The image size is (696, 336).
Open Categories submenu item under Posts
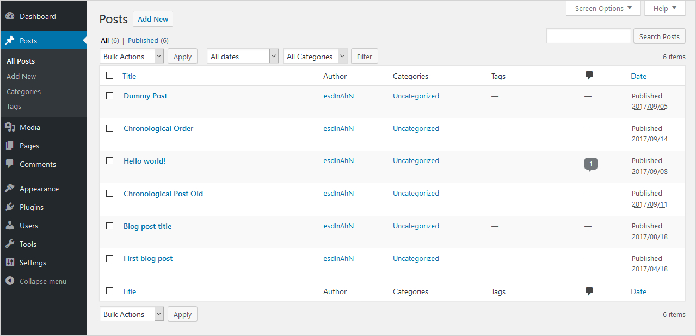click(23, 91)
